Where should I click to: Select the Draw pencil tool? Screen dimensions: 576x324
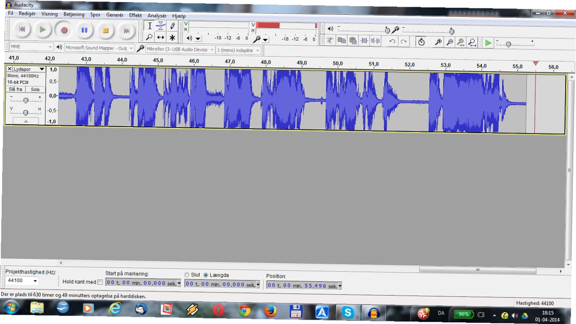point(172,26)
